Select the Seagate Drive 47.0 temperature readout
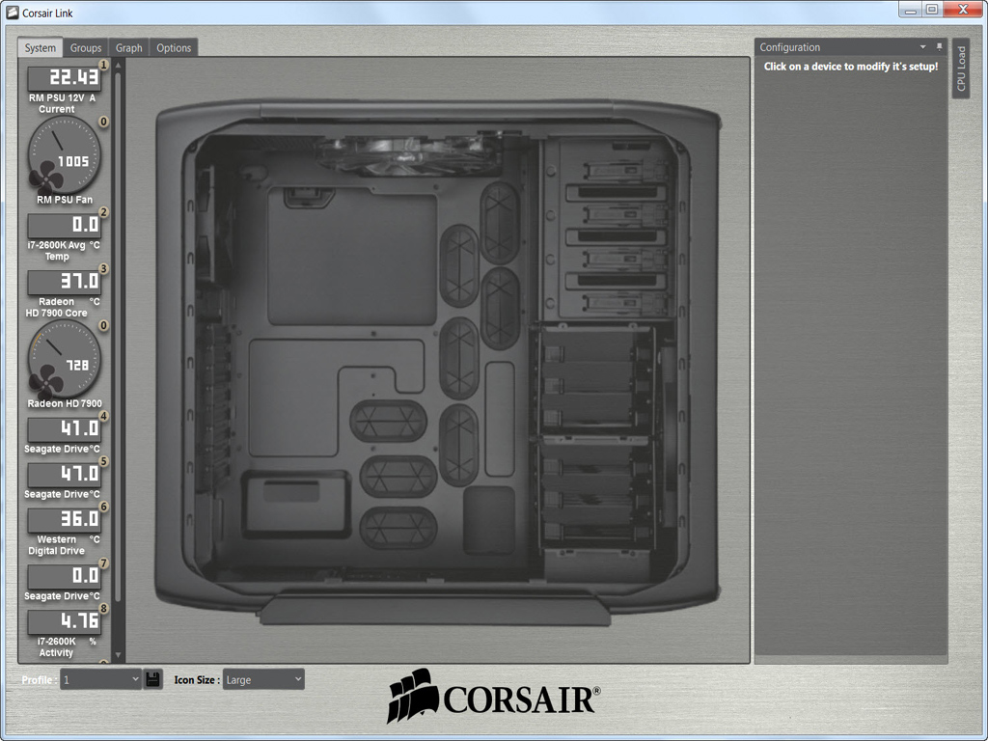 [x=64, y=475]
